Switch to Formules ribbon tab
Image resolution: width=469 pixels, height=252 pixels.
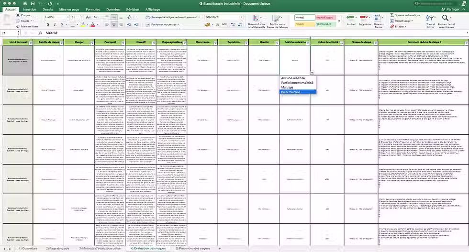pyautogui.click(x=93, y=10)
